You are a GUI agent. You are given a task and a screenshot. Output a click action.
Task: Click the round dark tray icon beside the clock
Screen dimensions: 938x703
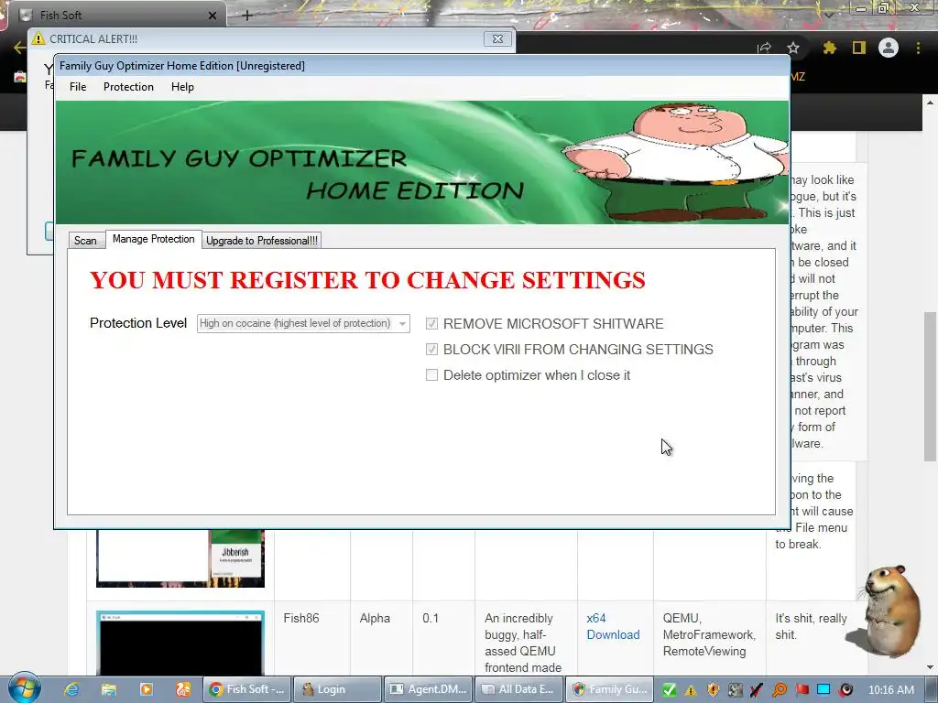click(x=845, y=690)
